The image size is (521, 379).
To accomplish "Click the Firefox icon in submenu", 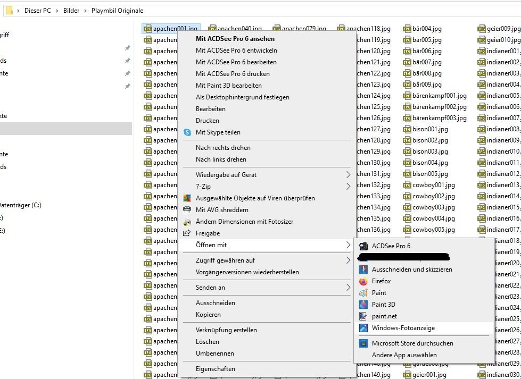I will (x=363, y=281).
